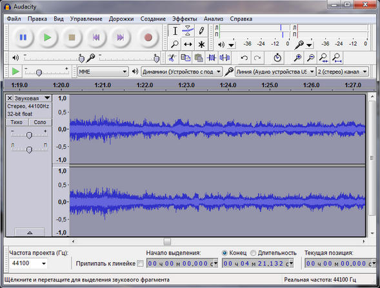The width and height of the screenshot is (380, 288).
Task: Open the Линия input device dropdown
Action: click(x=275, y=72)
